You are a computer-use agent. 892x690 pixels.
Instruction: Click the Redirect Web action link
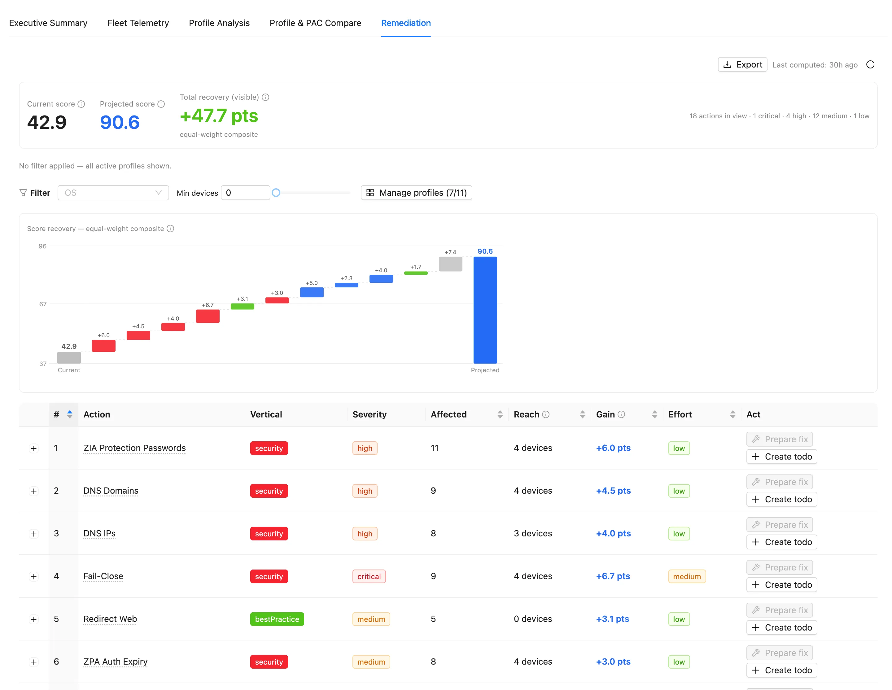110,619
